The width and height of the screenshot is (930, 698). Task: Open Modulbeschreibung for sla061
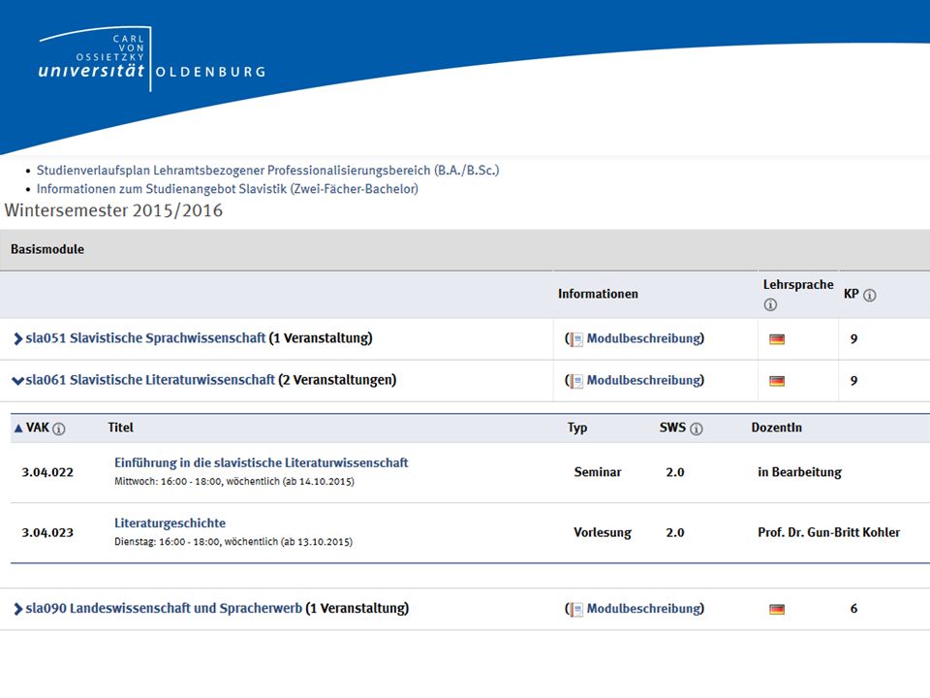click(643, 380)
